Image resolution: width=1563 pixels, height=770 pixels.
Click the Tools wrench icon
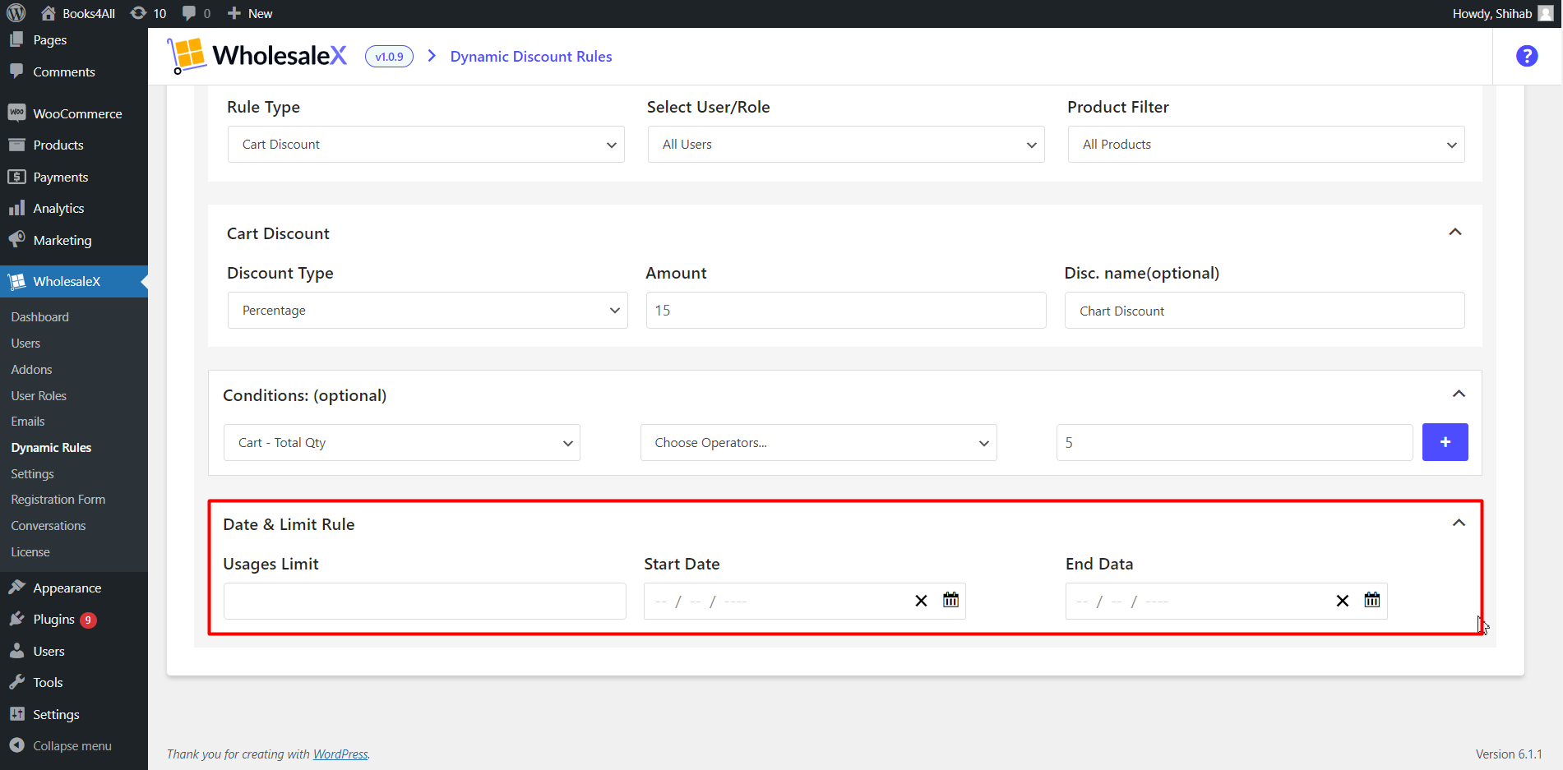(x=16, y=682)
